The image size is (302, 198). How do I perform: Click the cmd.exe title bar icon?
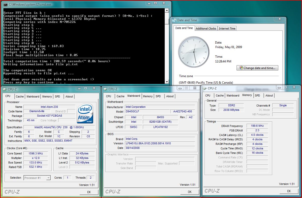point(6,5)
